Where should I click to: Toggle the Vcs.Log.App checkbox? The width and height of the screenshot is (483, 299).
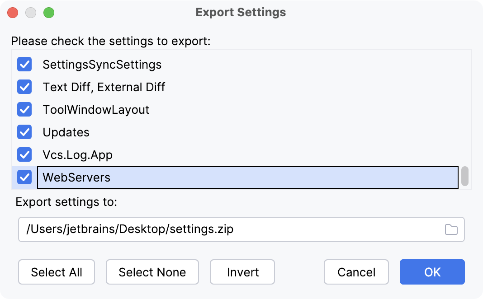point(24,154)
